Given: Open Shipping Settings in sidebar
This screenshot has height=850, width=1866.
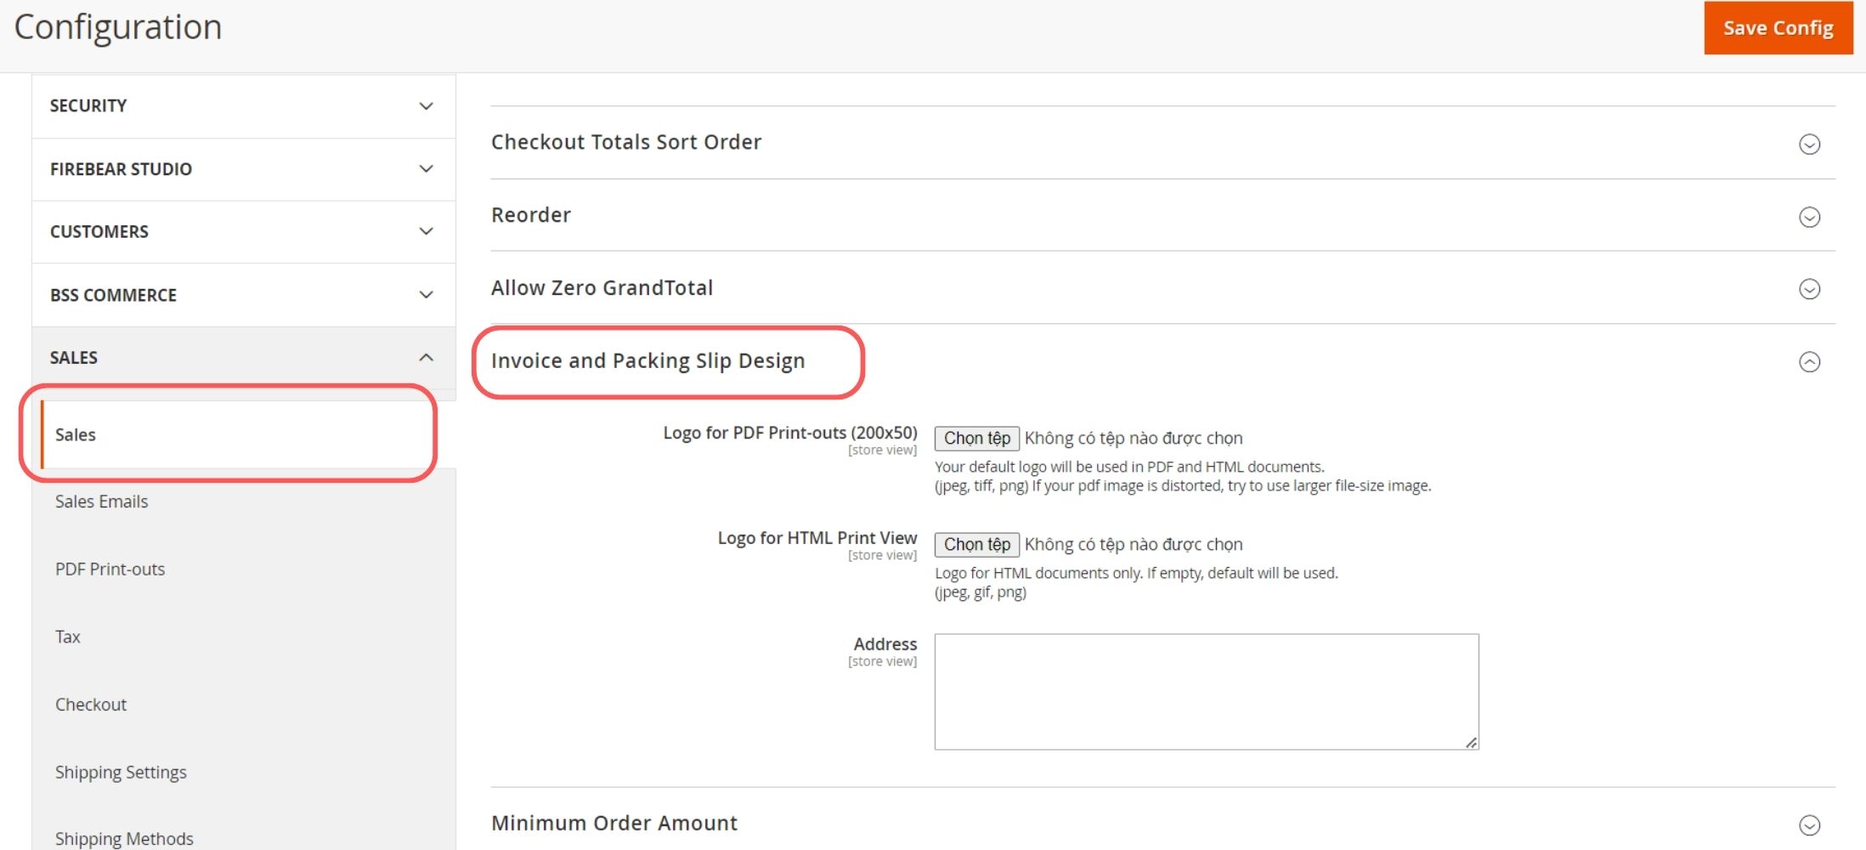Looking at the screenshot, I should point(121,773).
